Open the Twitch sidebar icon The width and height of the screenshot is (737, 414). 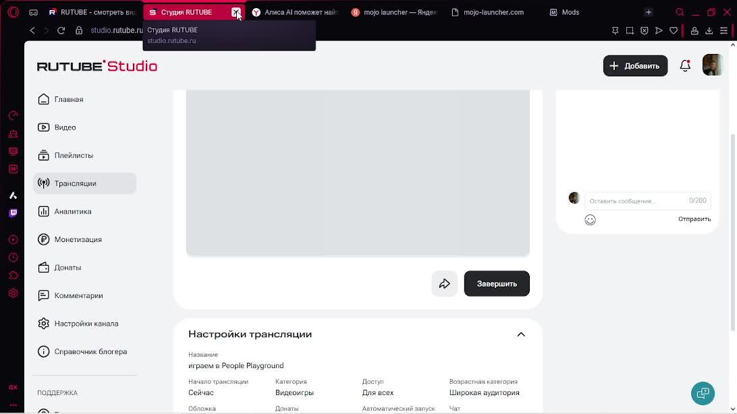[x=13, y=213]
